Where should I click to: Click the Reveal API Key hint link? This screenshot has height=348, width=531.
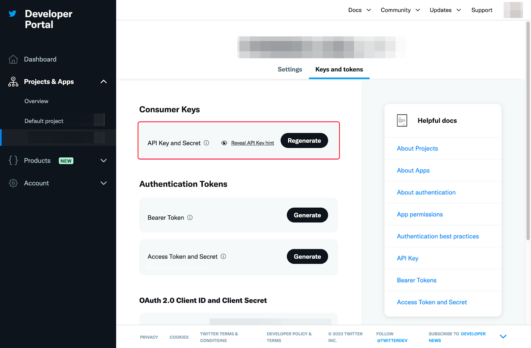[253, 143]
